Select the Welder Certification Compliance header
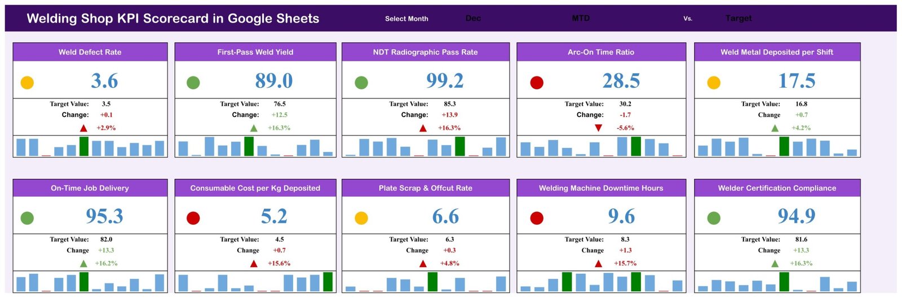902x298 pixels. [x=777, y=188]
